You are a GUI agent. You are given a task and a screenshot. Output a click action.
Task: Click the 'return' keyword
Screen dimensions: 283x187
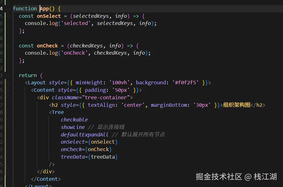click(x=28, y=75)
